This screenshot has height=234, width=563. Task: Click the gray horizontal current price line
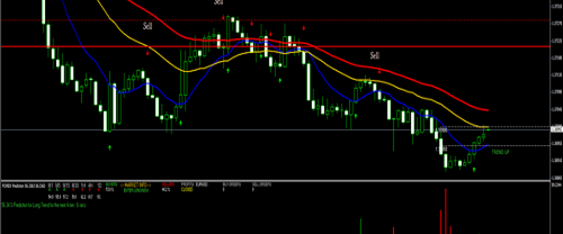[x=235, y=130]
